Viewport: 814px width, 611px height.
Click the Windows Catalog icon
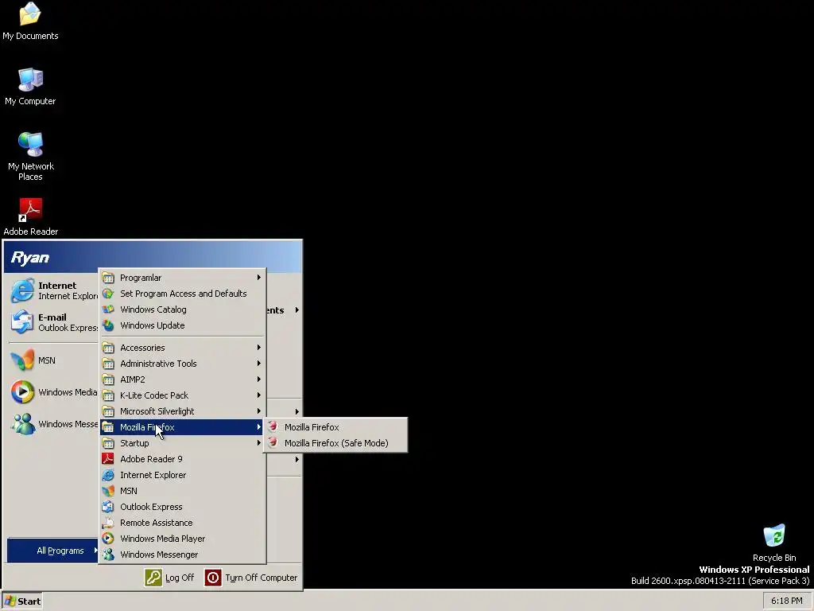[108, 309]
